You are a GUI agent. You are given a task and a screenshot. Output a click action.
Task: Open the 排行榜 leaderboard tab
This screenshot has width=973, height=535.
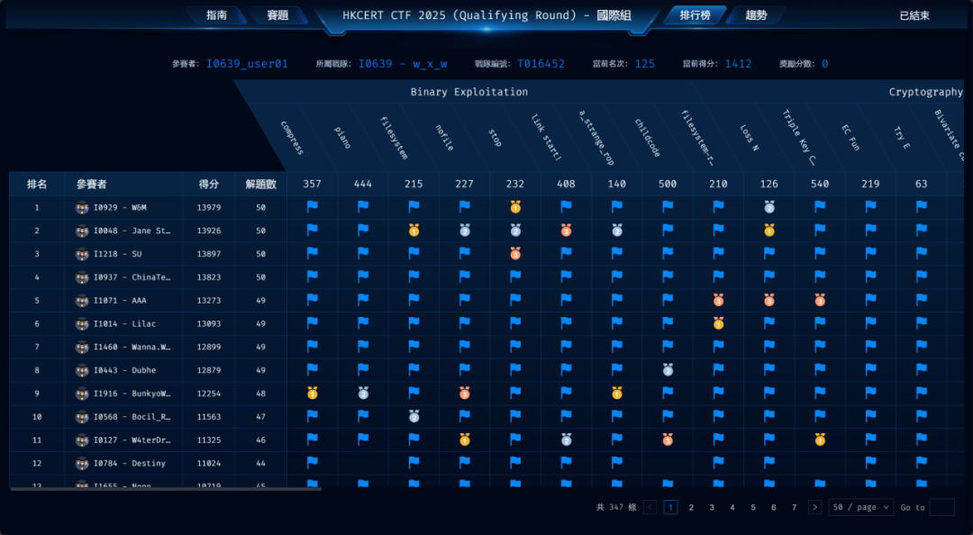(x=695, y=15)
